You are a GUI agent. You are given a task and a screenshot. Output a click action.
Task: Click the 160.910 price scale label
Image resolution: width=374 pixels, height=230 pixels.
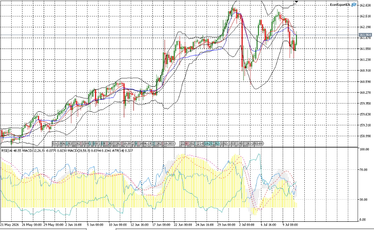(365, 71)
